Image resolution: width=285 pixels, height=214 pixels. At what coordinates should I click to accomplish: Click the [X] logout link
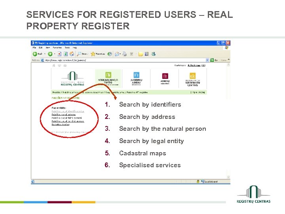pyautogui.click(x=203, y=65)
